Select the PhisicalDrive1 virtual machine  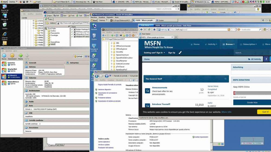[x=12, y=83]
